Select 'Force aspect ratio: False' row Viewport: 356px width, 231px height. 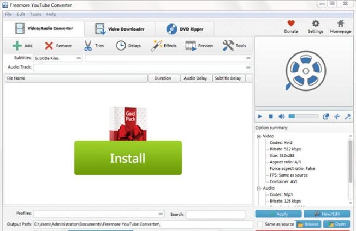click(292, 168)
